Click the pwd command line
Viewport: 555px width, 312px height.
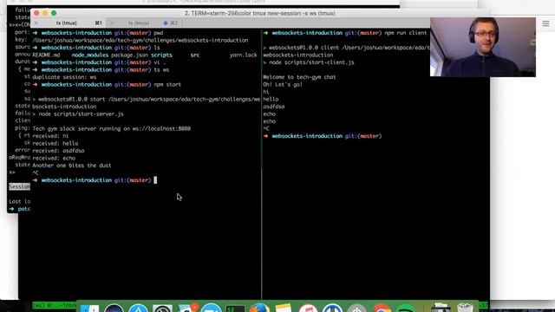click(98, 33)
